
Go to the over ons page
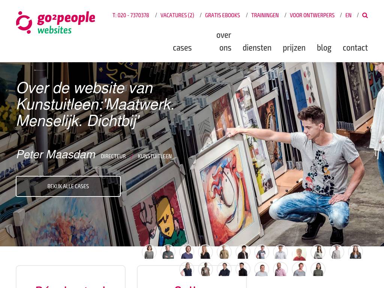click(x=223, y=41)
